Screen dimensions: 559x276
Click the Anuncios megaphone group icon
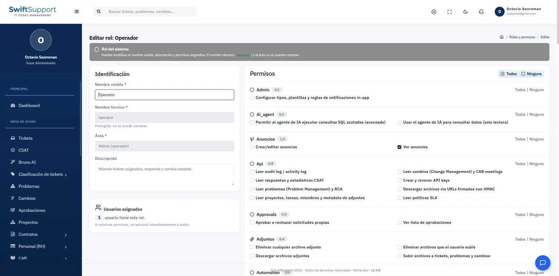[x=252, y=139]
